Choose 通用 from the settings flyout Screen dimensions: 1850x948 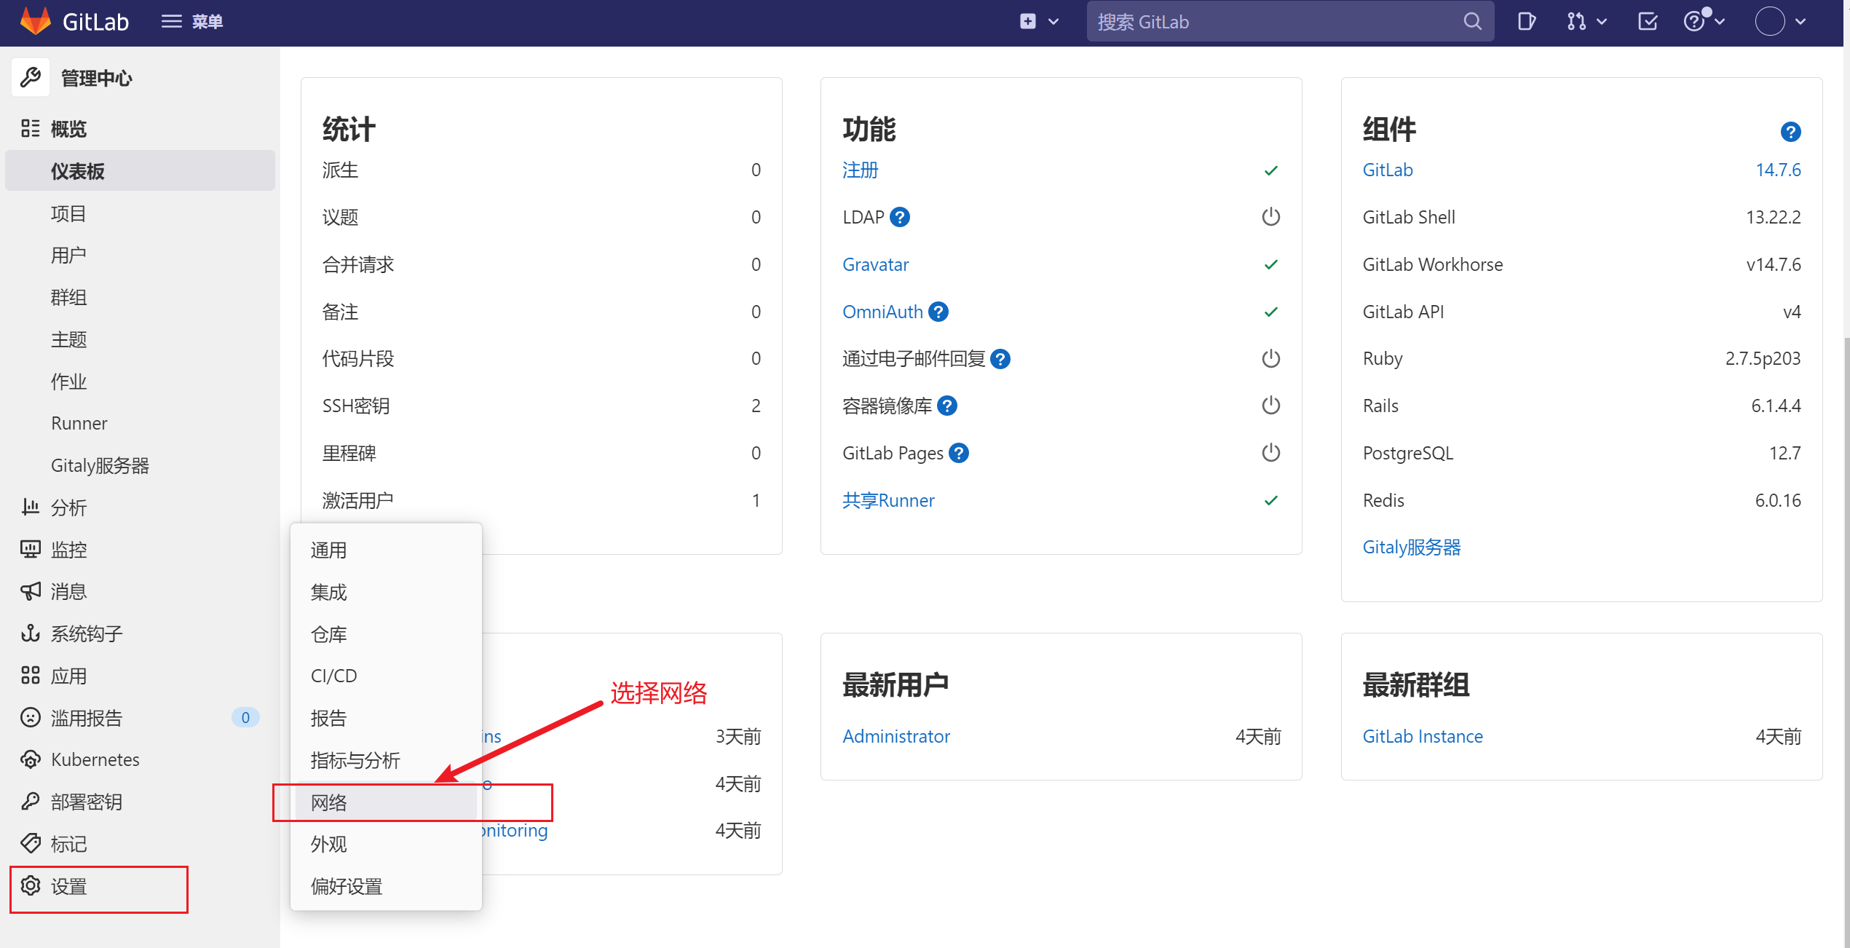386,550
